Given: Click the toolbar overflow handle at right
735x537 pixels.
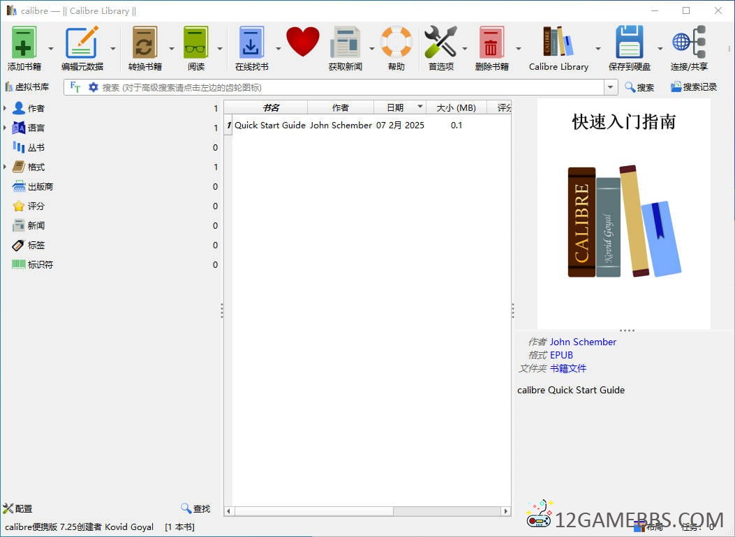Looking at the screenshot, I should click(729, 48).
